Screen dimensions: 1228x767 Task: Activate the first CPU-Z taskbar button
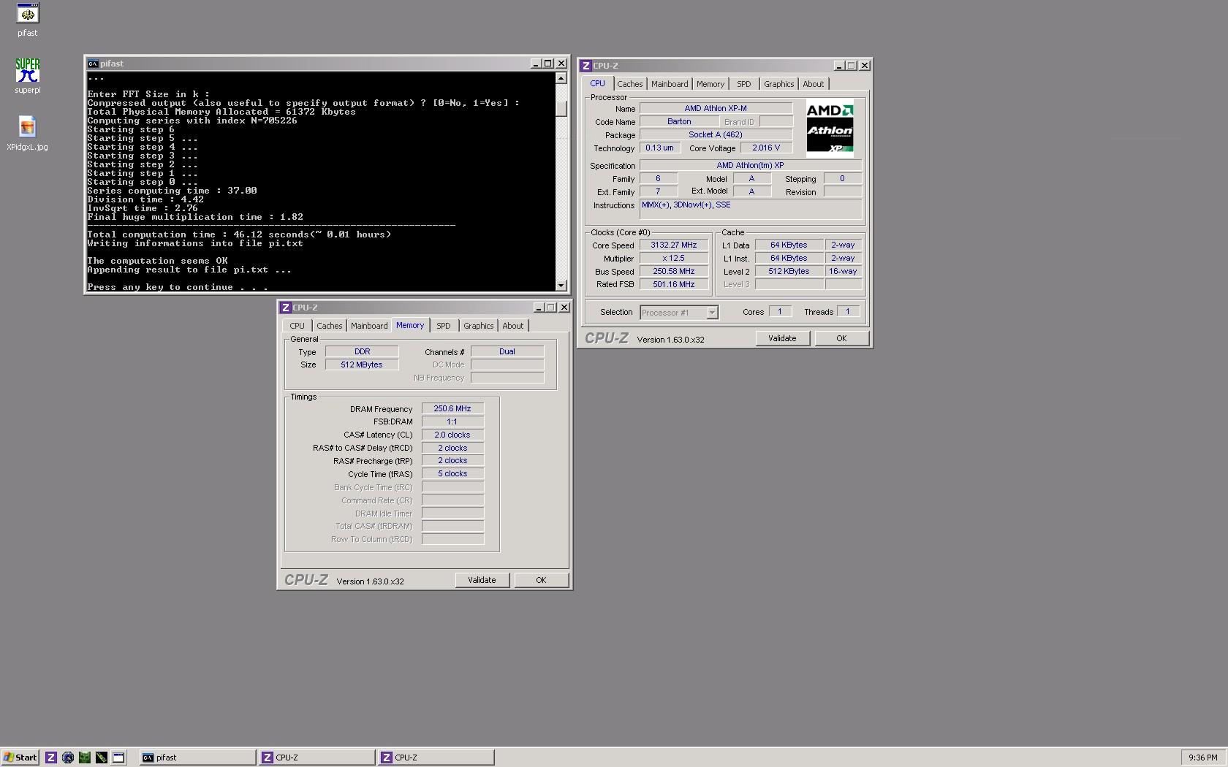pyautogui.click(x=317, y=758)
